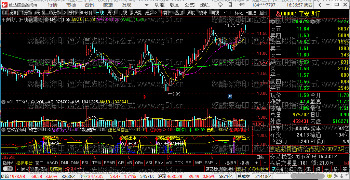Expand the 扩展^ panel
350x180 pixels.
23,169
